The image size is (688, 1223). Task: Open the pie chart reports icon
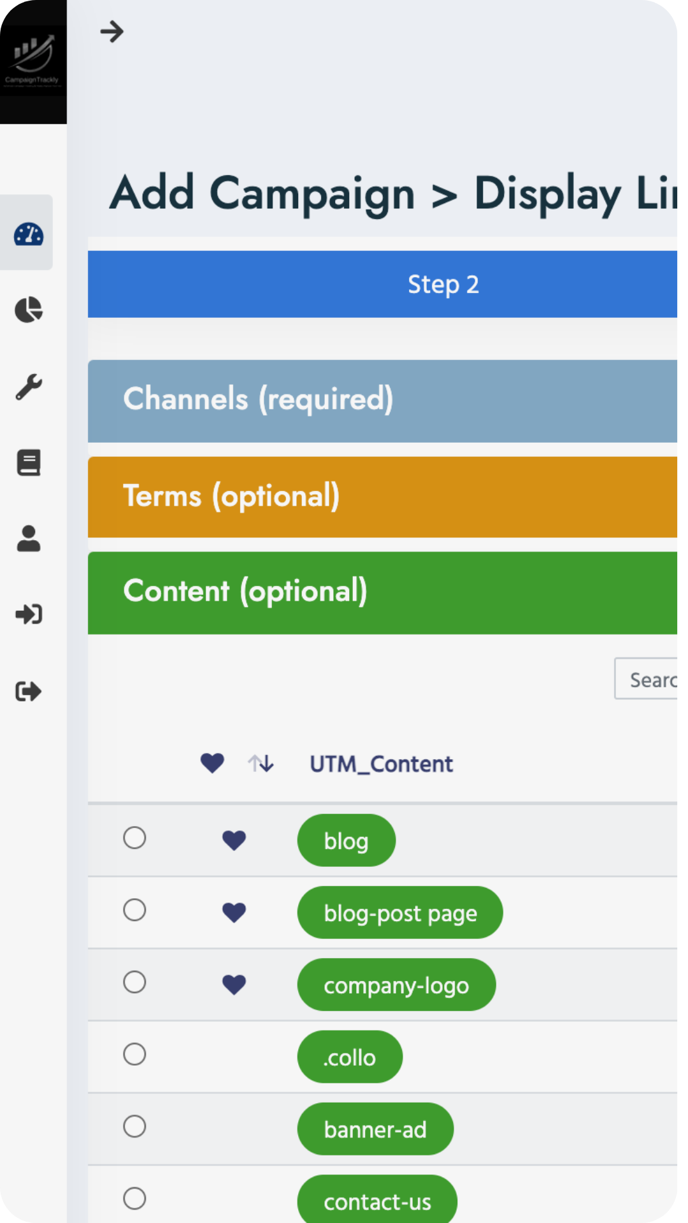29,310
